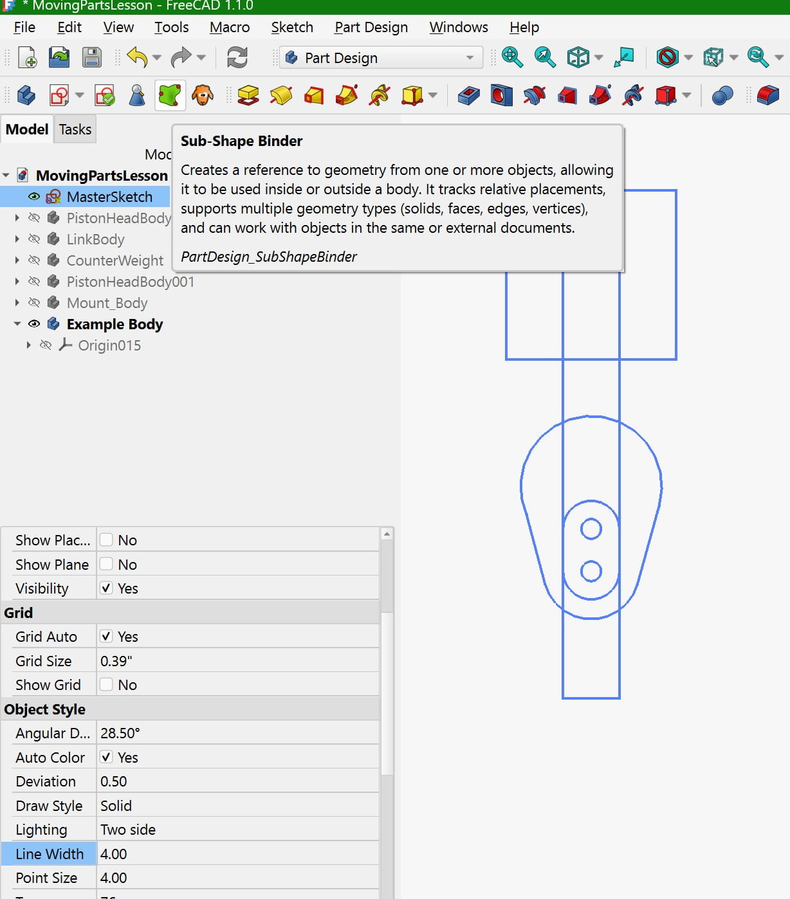Select the Additive Pipe tool

point(346,96)
